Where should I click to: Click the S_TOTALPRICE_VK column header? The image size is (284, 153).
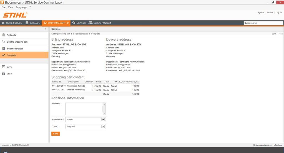pos(129,82)
